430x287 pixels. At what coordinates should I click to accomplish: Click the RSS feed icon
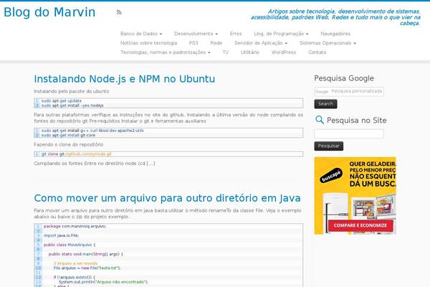pyautogui.click(x=119, y=12)
